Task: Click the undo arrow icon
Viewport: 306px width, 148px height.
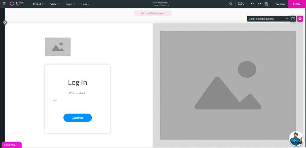Action: pos(253,4)
